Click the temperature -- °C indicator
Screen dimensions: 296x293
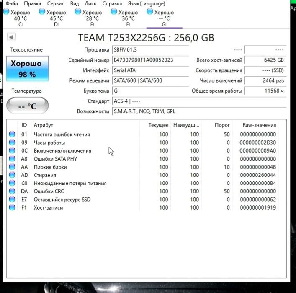[x=27, y=106]
